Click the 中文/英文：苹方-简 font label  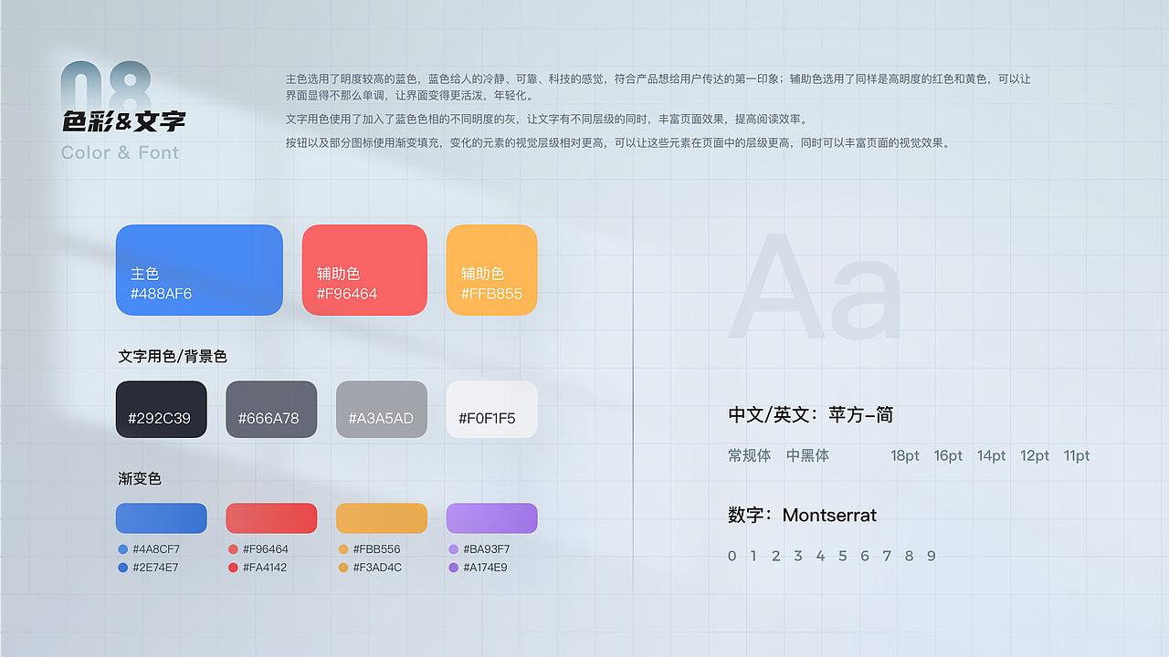pos(811,414)
